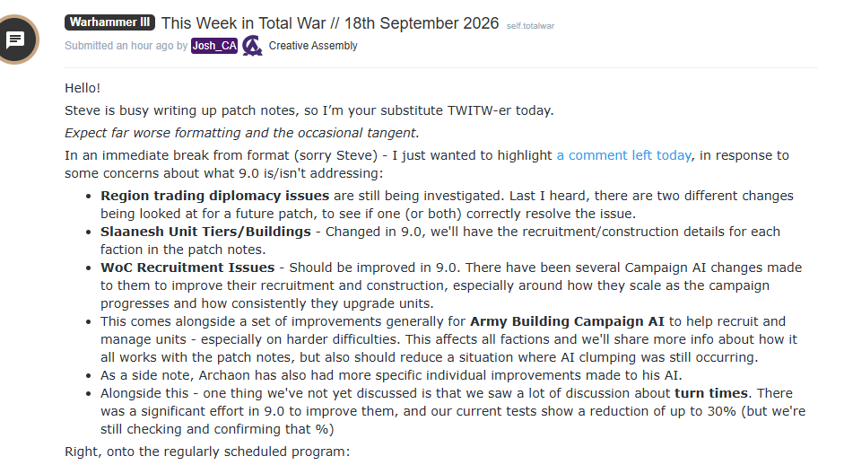Open the This Week in Total War title
Viewport: 853px width, 465px height.
(330, 23)
